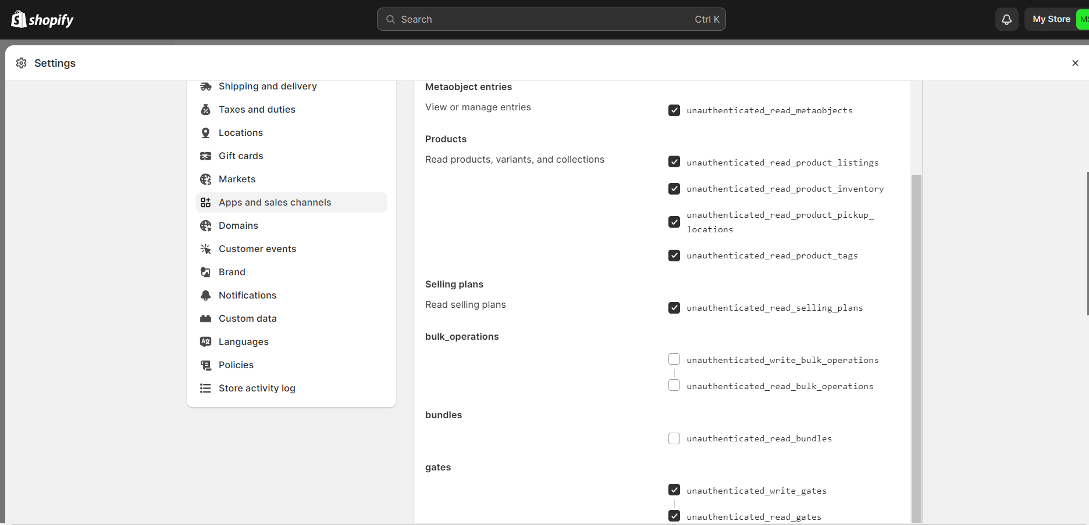Click the Shipping and delivery truck icon
1089x525 pixels.
pos(205,87)
